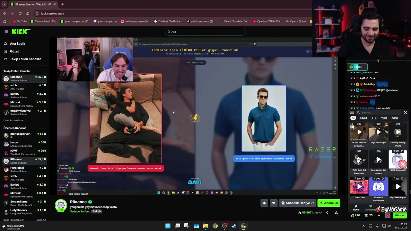Toggle follow heart for RRaenee

[274, 203]
